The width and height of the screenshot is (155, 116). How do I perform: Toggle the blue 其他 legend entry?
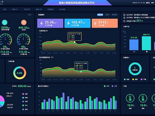click(x=25, y=109)
